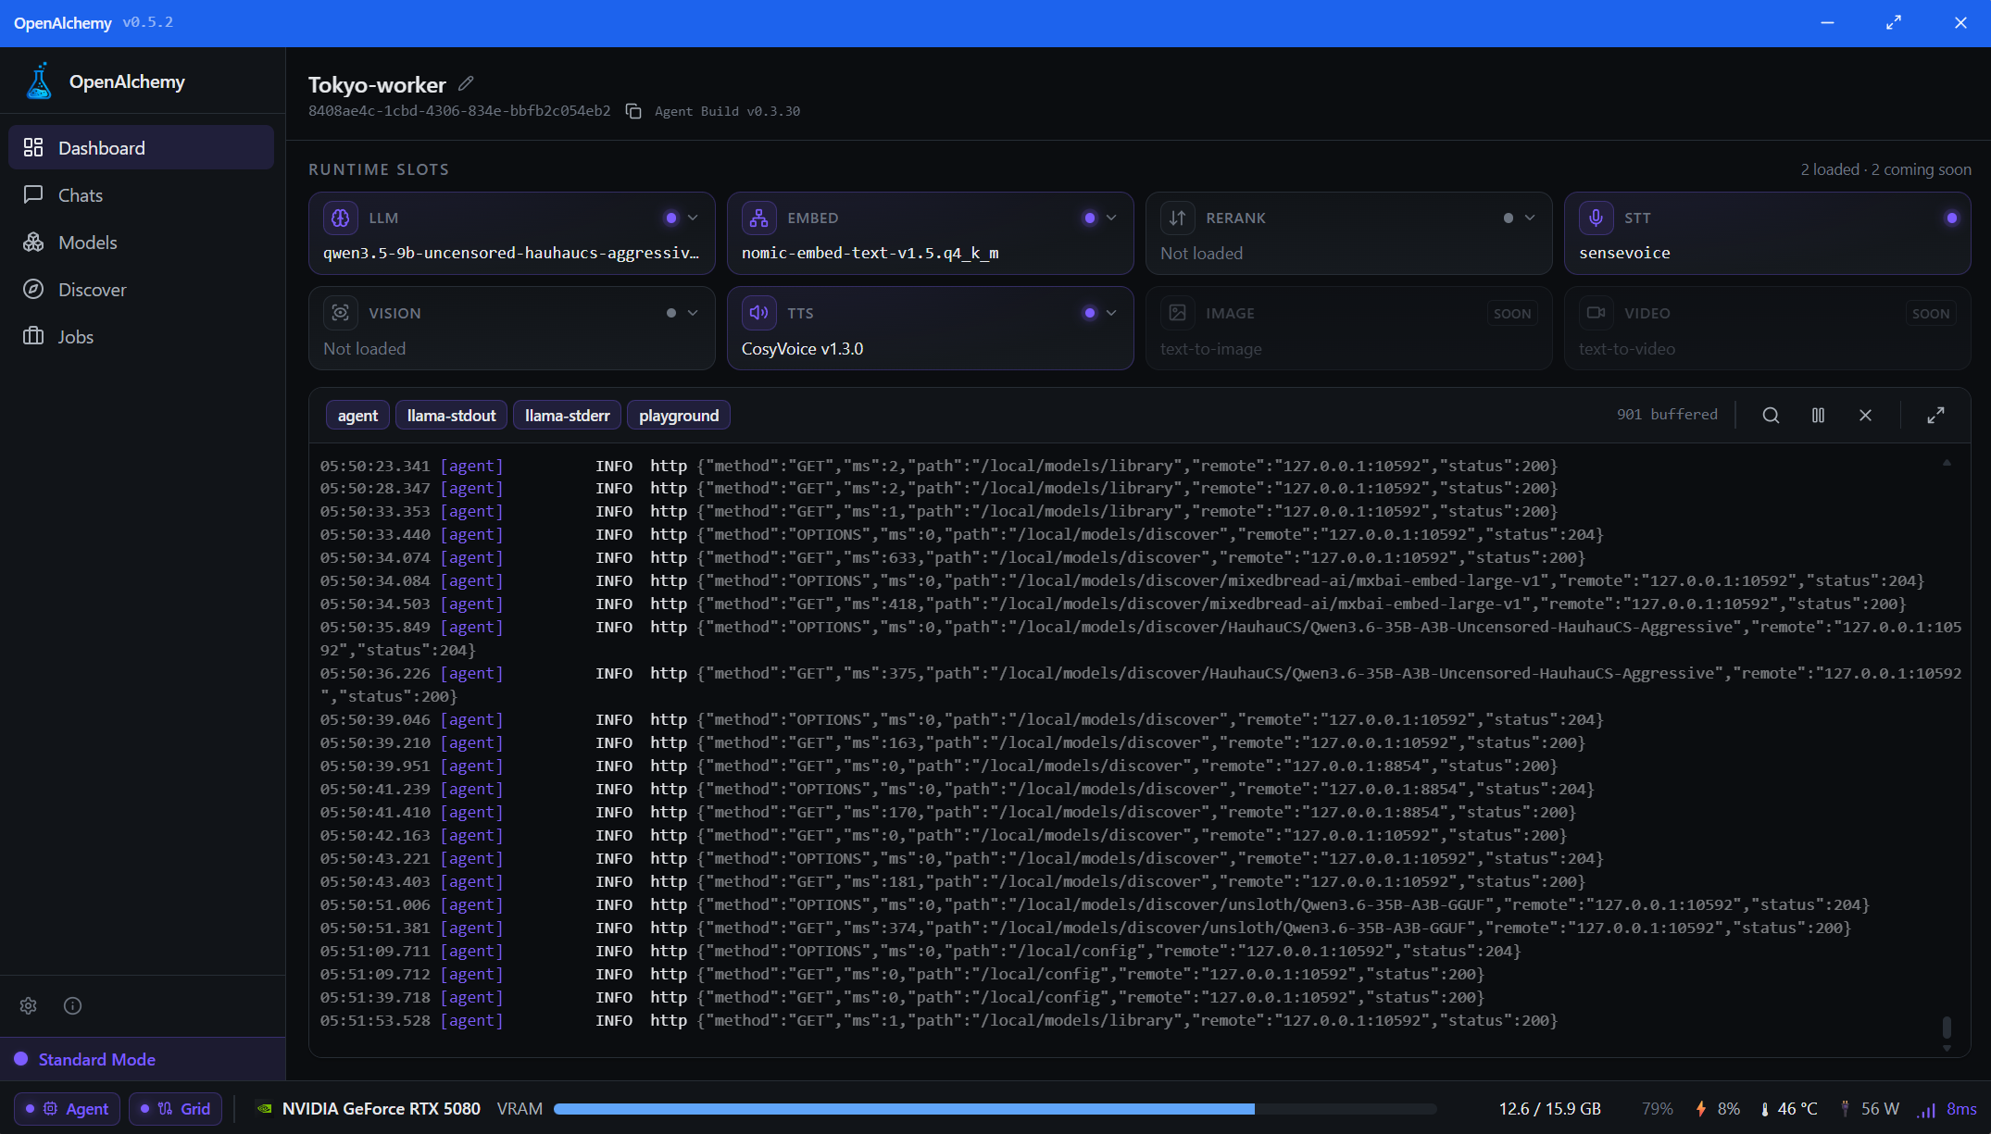Select the playground log tab
The width and height of the screenshot is (1991, 1134).
(x=679, y=416)
